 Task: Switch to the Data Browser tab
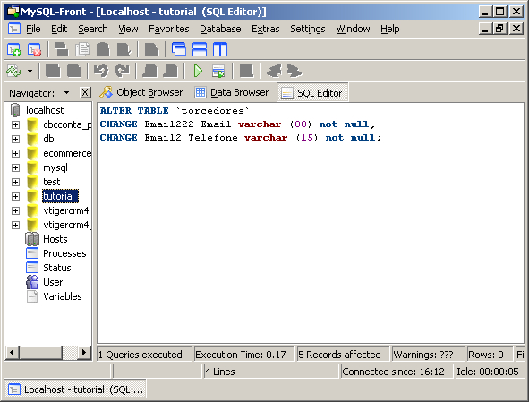(x=233, y=92)
